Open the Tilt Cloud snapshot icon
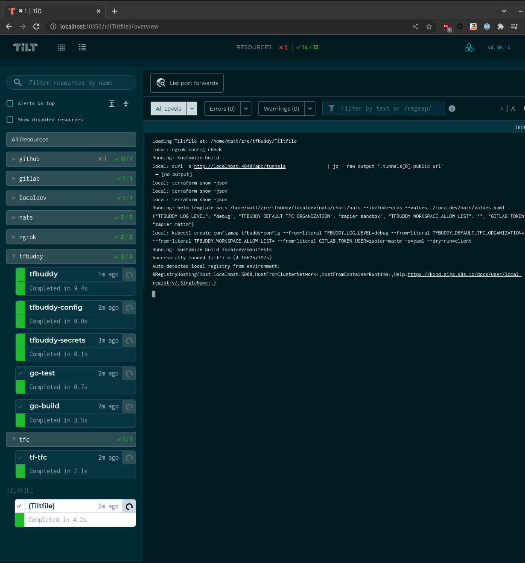 (469, 47)
